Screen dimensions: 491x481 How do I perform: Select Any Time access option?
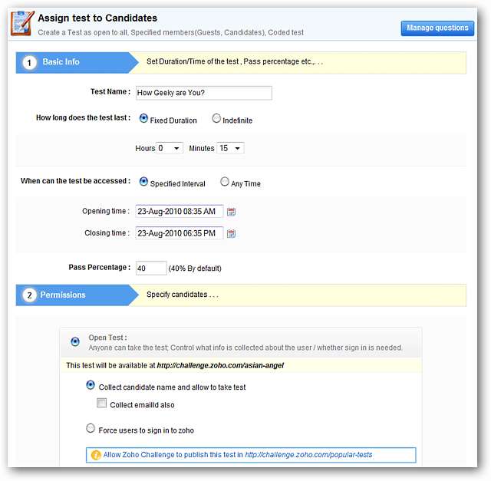[x=224, y=183]
